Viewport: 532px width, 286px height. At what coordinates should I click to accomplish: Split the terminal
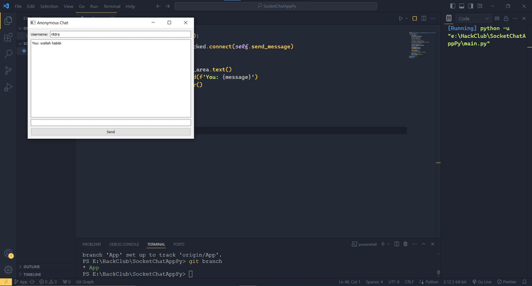(x=396, y=244)
